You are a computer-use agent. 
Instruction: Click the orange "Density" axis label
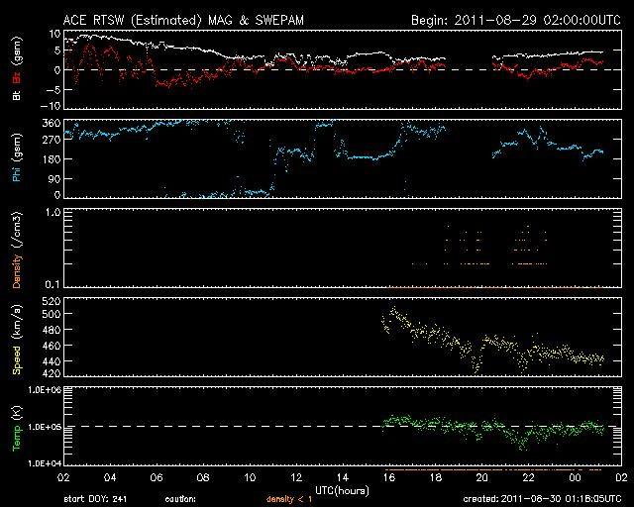(17, 271)
